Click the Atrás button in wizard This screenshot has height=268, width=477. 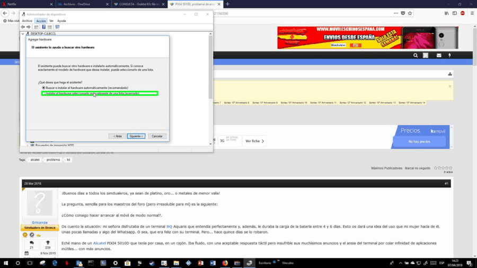coord(118,136)
